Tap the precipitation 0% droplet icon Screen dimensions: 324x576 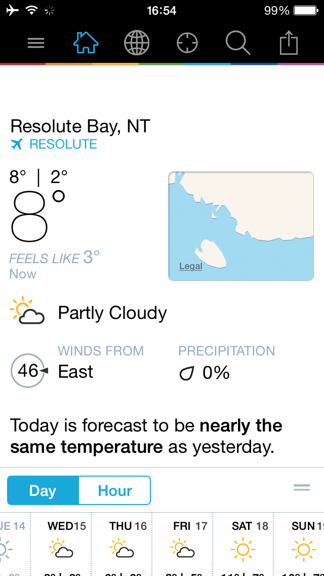(x=186, y=374)
